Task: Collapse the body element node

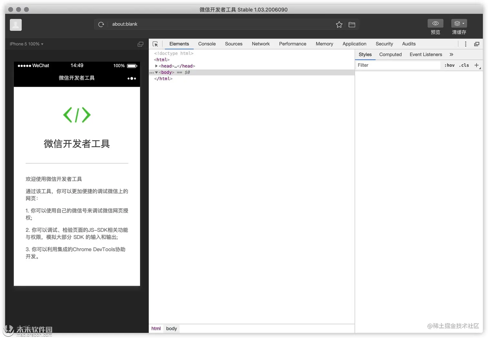Action: [156, 72]
